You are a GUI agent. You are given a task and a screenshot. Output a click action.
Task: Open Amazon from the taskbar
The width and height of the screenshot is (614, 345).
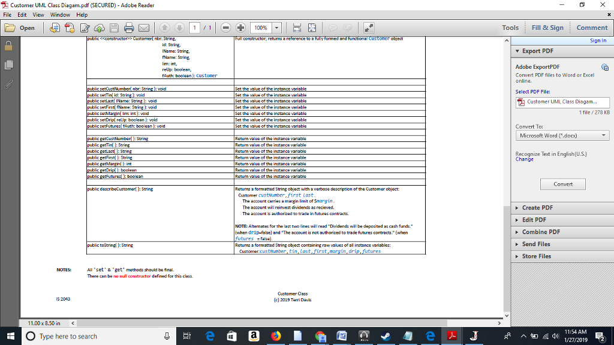point(254,336)
